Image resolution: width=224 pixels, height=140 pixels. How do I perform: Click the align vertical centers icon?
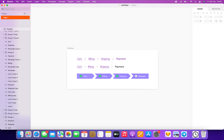pyautogui.click(x=218, y=13)
